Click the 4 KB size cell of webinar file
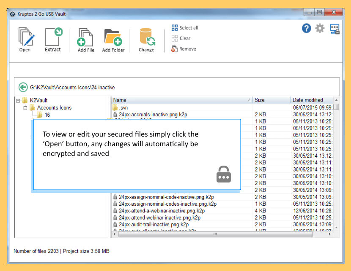Screen dimensions: 351x271 click(260, 211)
